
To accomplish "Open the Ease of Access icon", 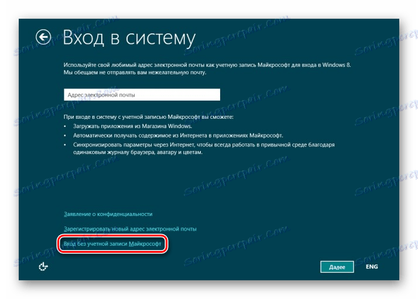I will [x=43, y=266].
